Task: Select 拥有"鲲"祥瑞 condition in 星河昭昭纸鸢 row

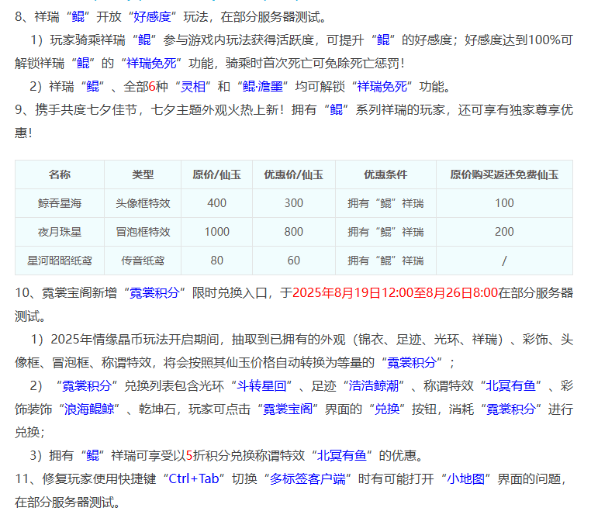Action: (385, 261)
